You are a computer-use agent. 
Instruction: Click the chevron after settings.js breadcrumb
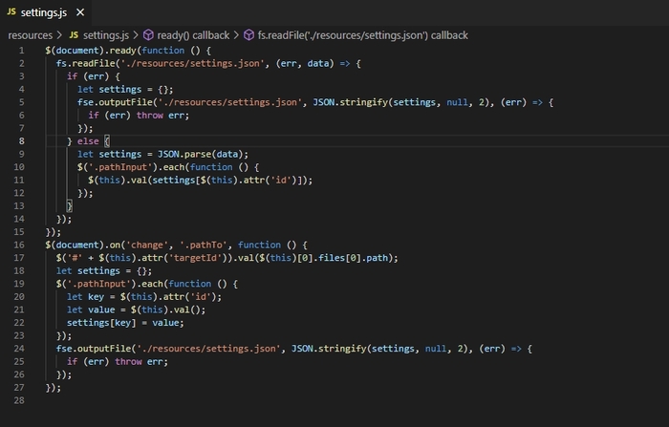pyautogui.click(x=136, y=35)
